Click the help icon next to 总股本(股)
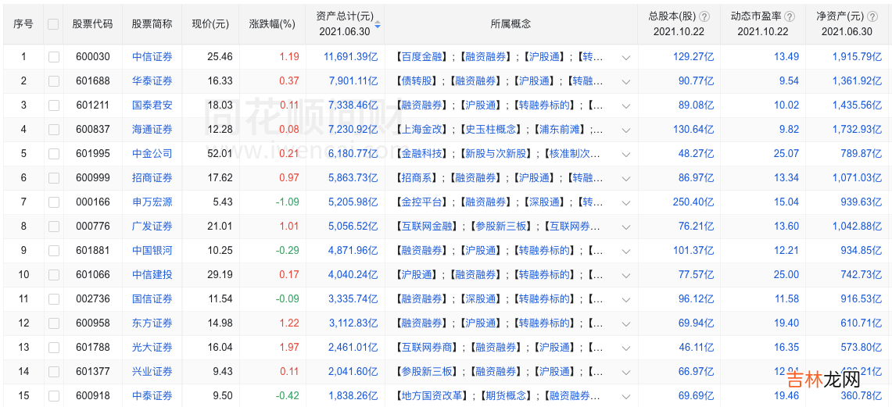 704,16
